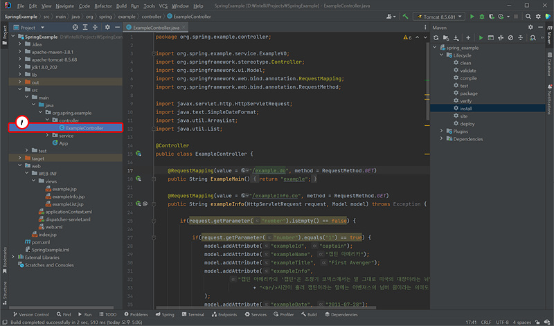
Task: Click the gray Stop button in run toolbar
Action: (x=516, y=17)
